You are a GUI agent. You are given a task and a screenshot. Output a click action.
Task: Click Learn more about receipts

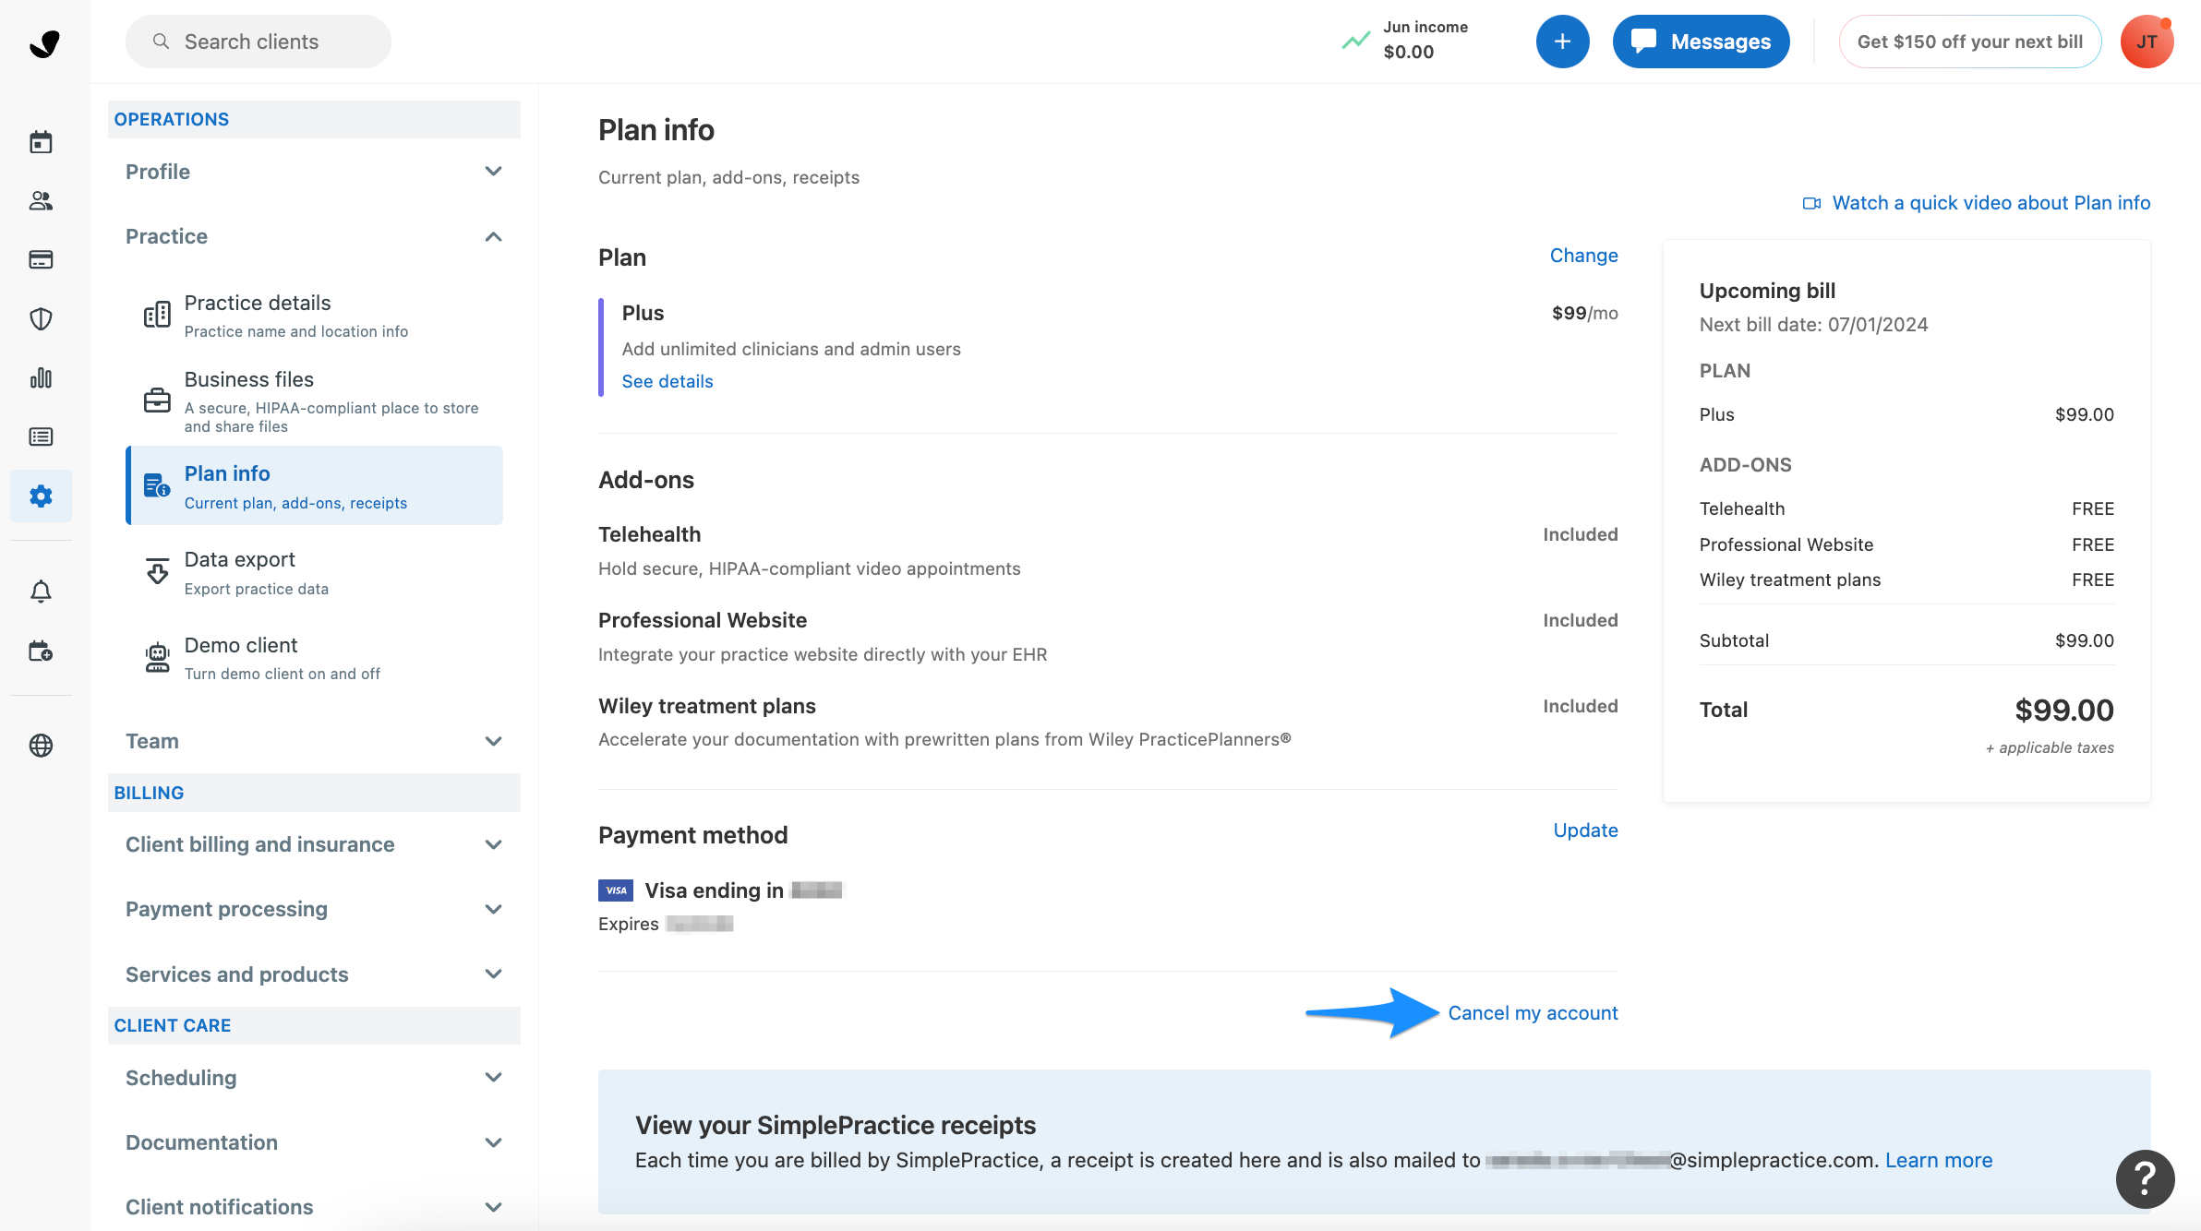coord(1939,1161)
